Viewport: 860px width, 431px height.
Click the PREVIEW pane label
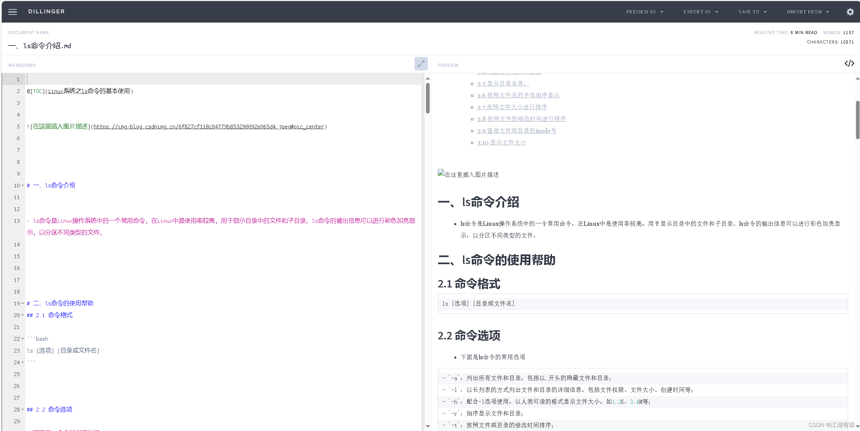(448, 65)
